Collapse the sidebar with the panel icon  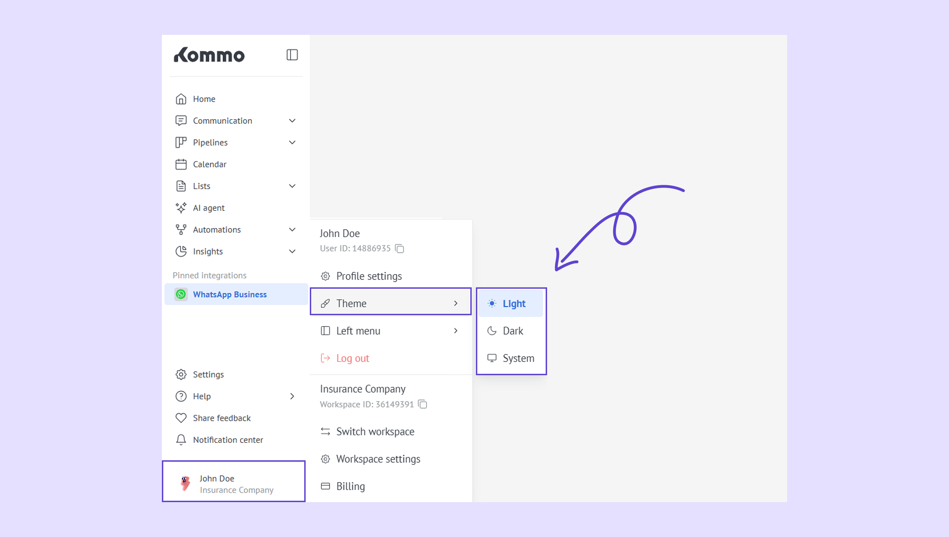[x=292, y=55]
